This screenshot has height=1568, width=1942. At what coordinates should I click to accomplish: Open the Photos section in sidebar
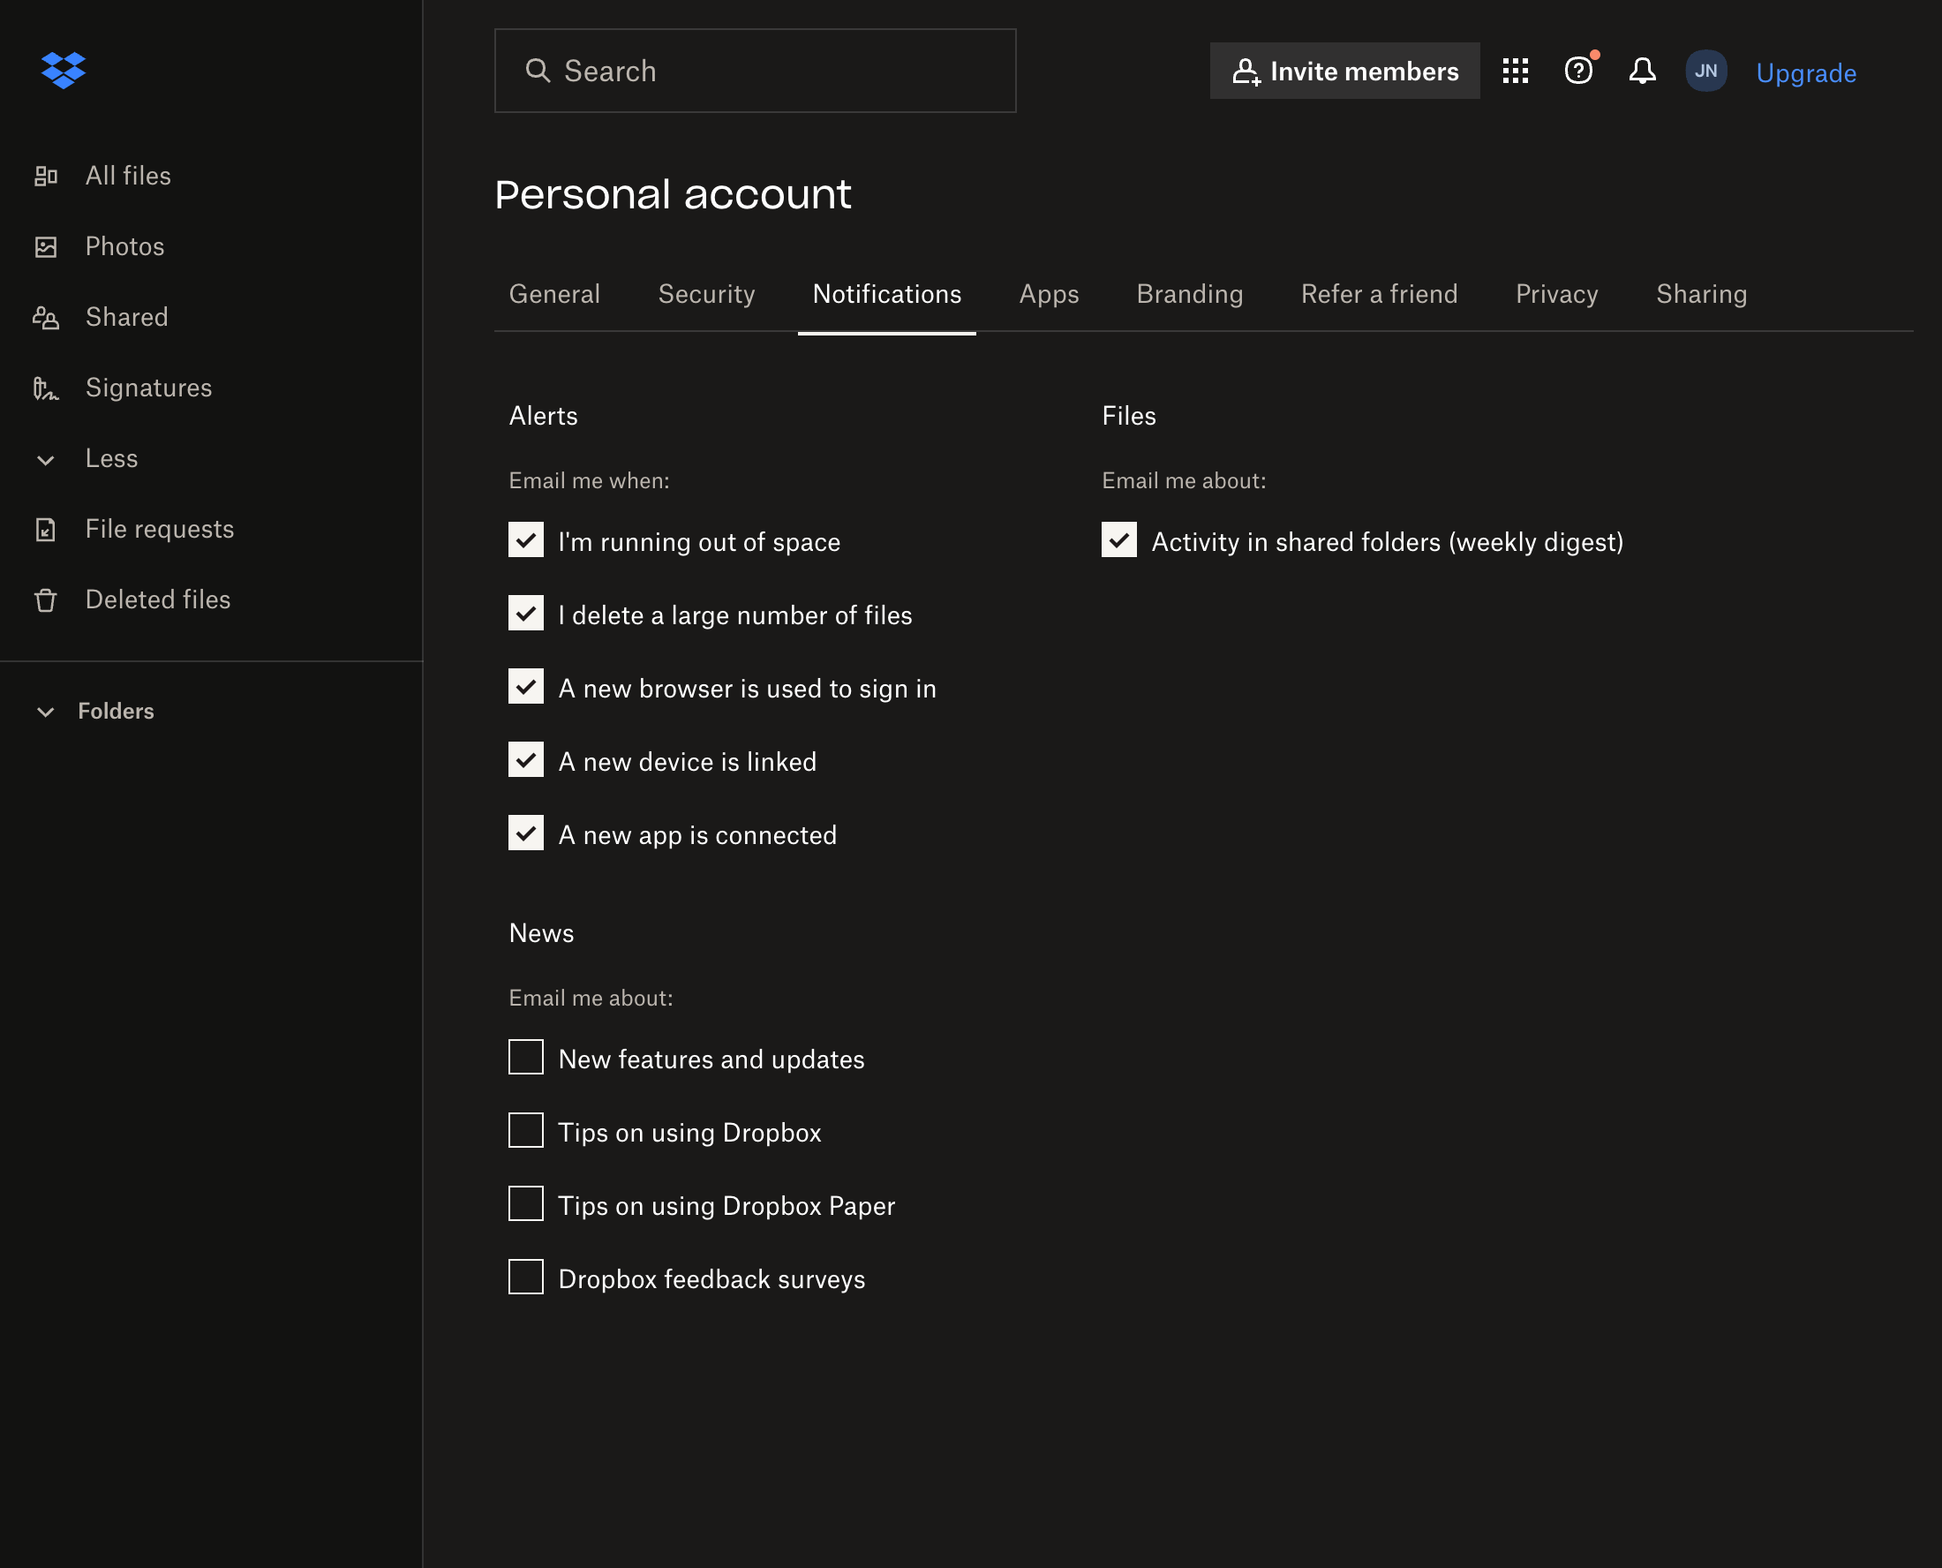124,245
